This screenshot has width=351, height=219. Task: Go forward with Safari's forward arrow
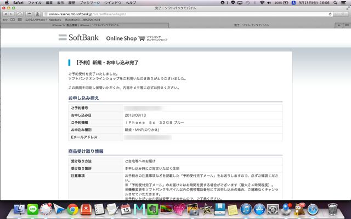pos(11,14)
